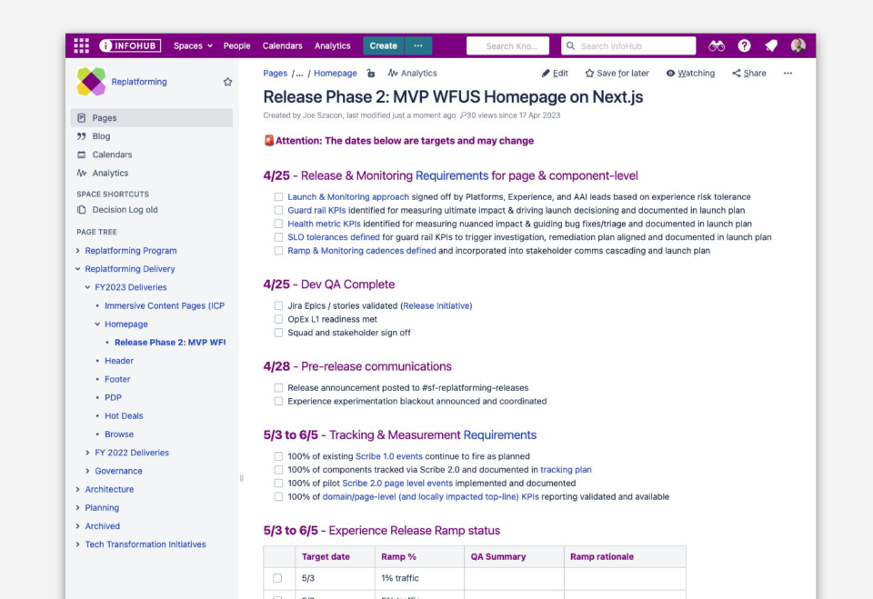
Task: Check the 5/3 ramp row checkbox
Action: (x=277, y=578)
